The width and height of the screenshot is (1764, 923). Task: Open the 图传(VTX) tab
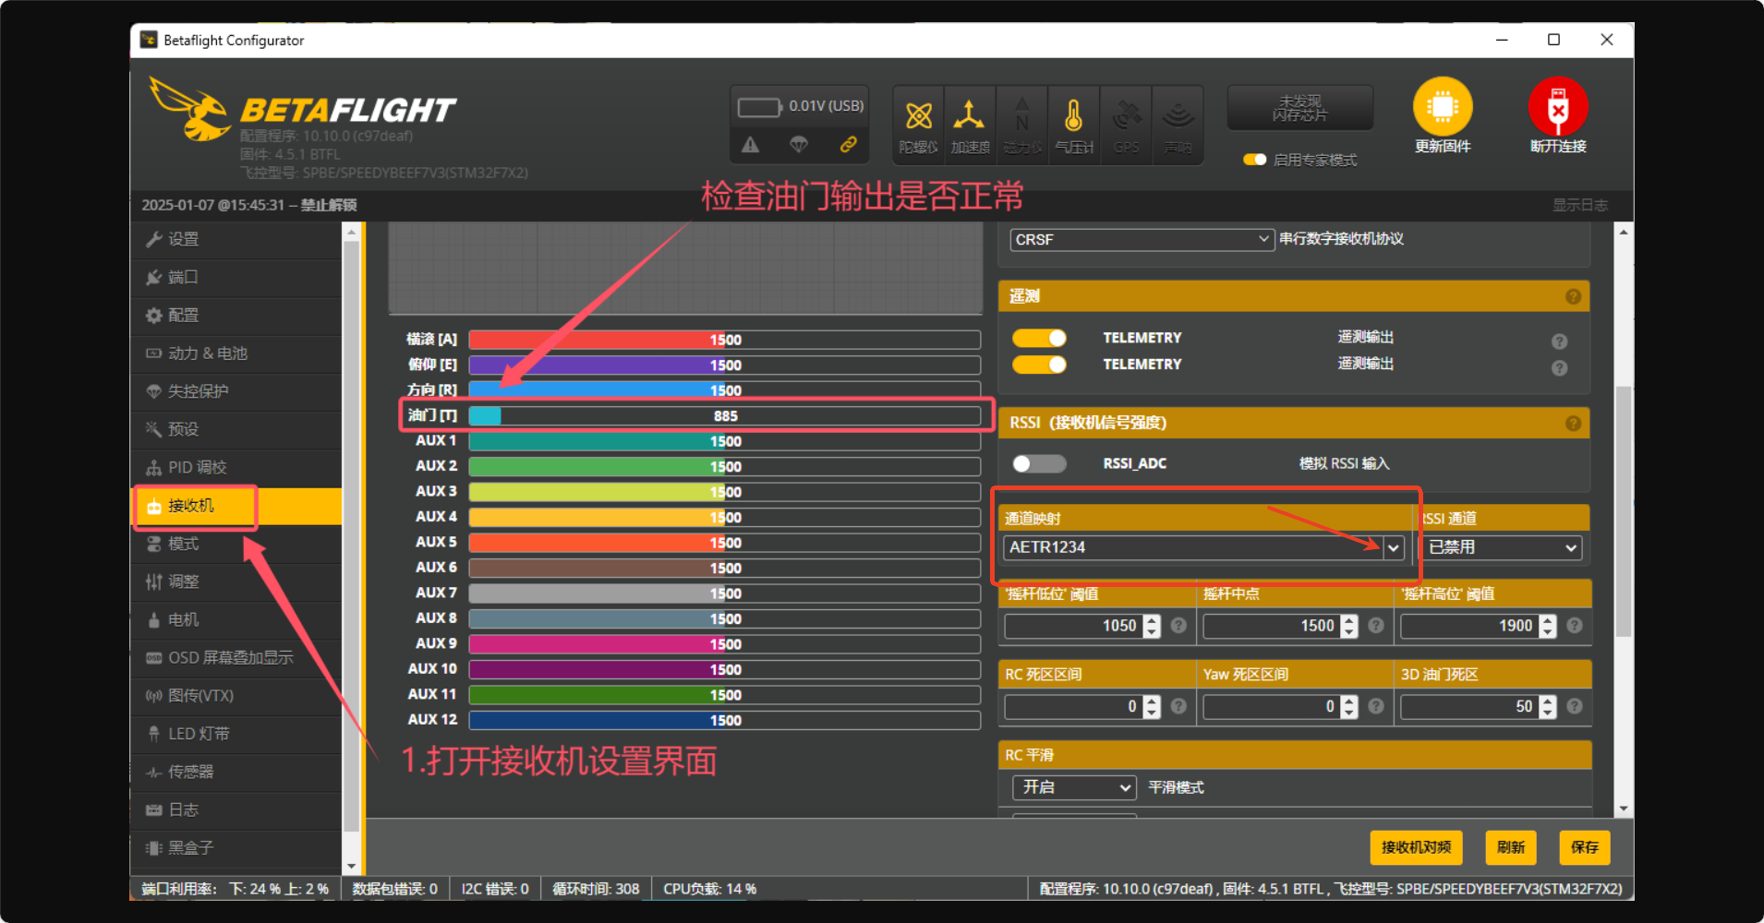coord(237,696)
